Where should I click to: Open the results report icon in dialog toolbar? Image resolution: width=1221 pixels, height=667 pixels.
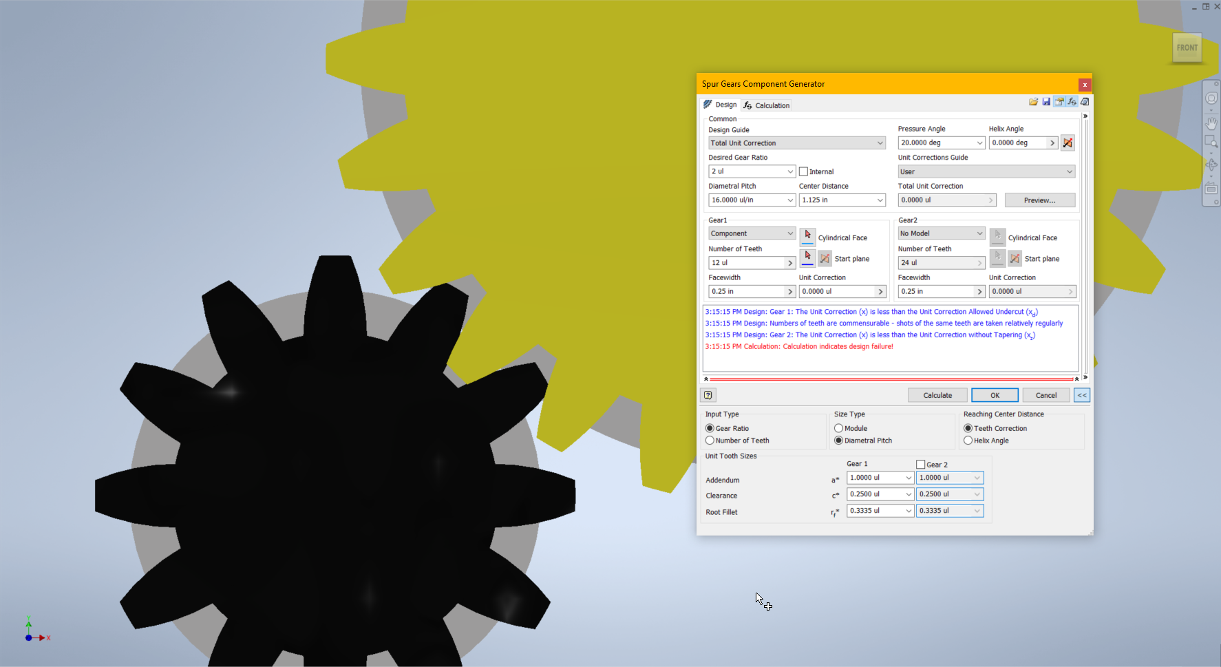pyautogui.click(x=1085, y=102)
